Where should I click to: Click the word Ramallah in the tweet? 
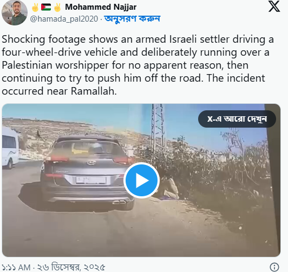tap(94, 91)
